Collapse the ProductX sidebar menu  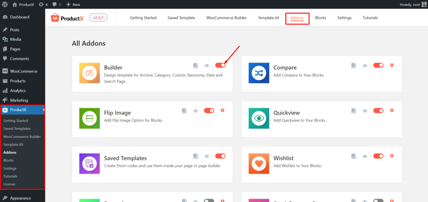pyautogui.click(x=23, y=110)
